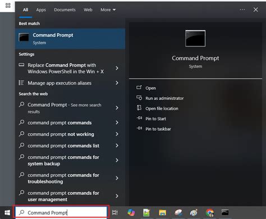Screen dimensions: 266x219
Task: Expand the 'commands for user management' arrow
Action: (117, 196)
